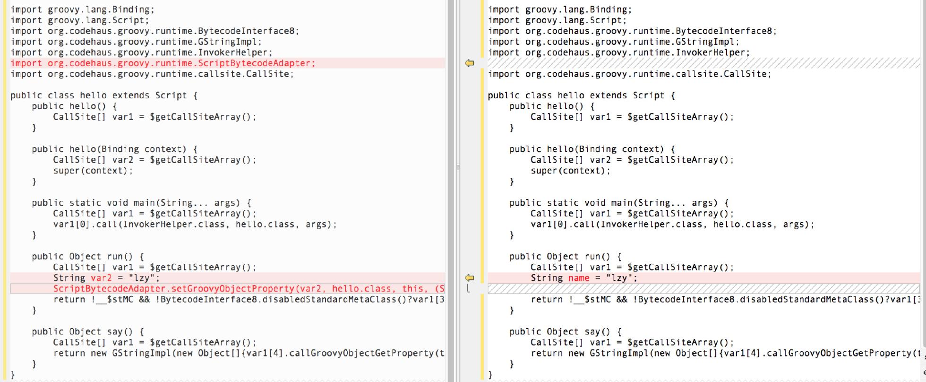Click 'public static void main' in left pane
926x382 pixels.
point(142,203)
